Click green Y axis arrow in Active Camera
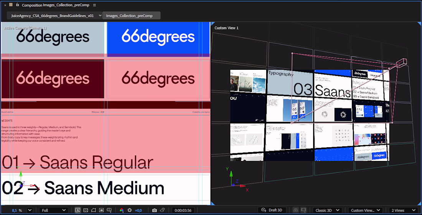The height and width of the screenshot is (215, 422). click(x=21, y=173)
